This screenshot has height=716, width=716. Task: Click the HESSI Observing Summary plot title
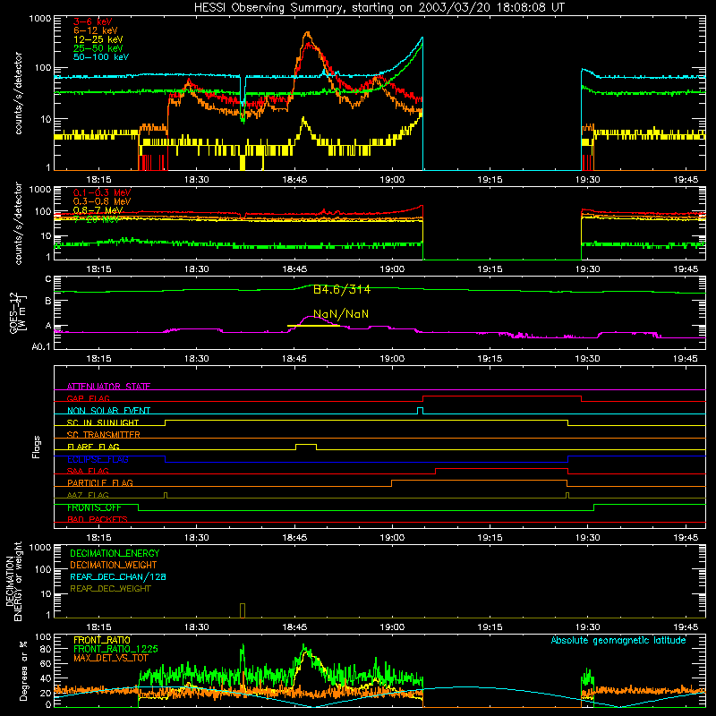coord(379,8)
